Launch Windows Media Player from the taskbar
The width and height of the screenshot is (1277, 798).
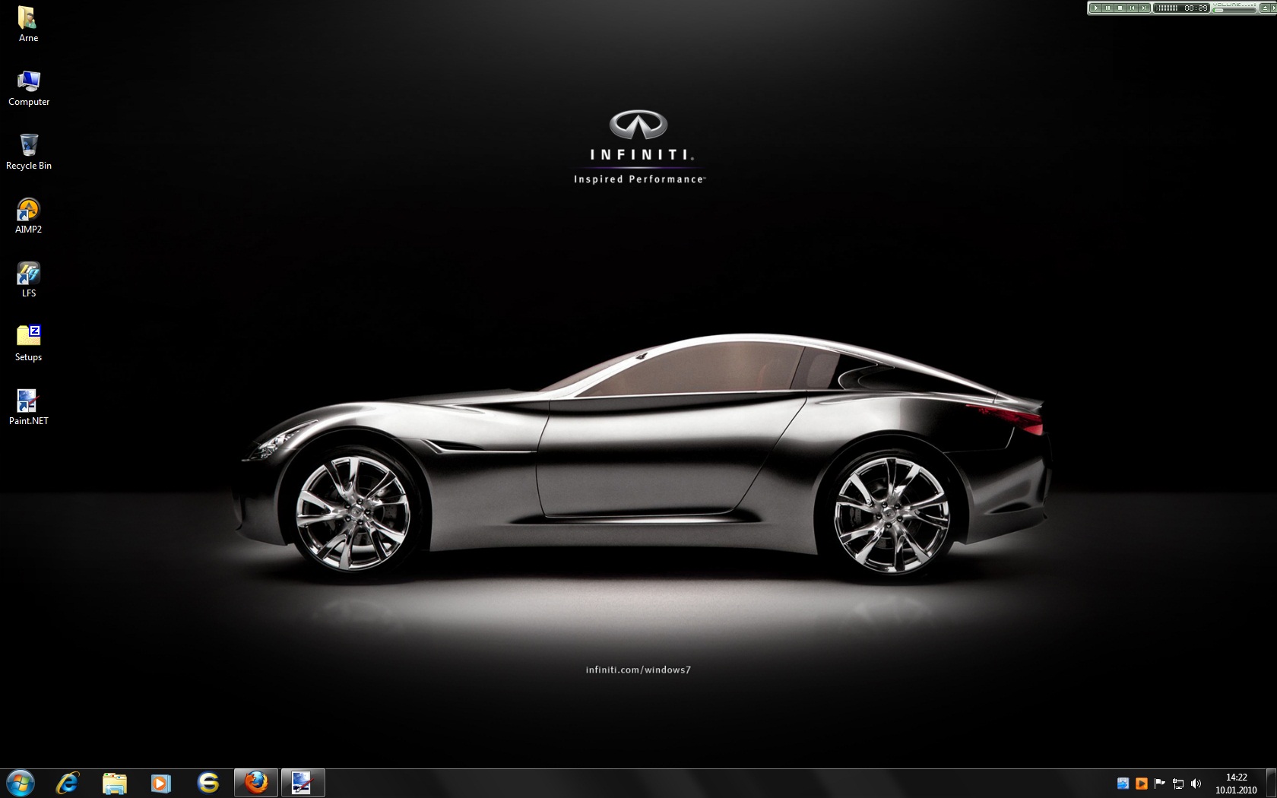point(161,783)
